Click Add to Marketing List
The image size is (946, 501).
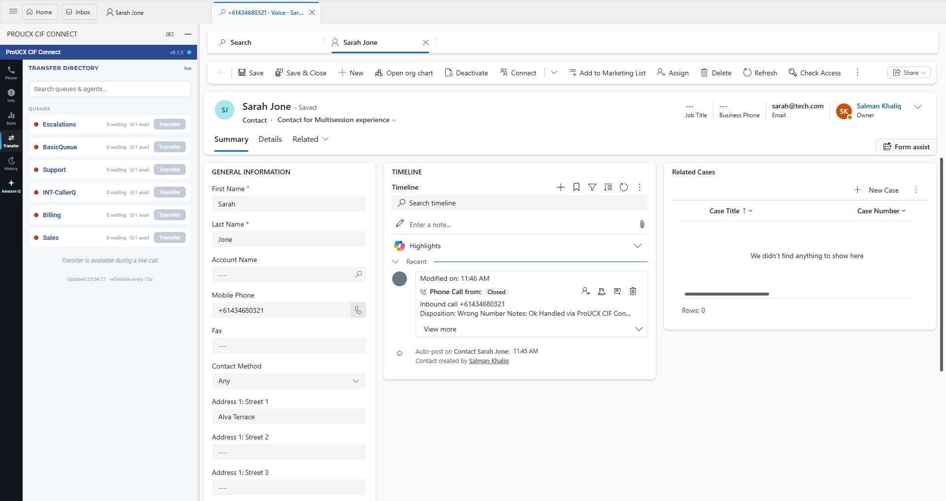coord(607,72)
